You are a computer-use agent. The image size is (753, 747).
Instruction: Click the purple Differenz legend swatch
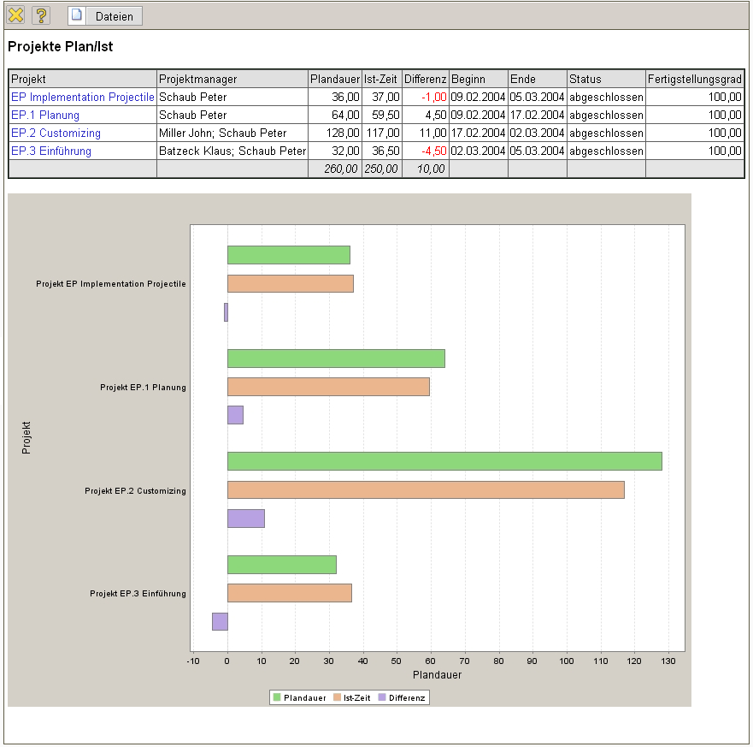[x=381, y=698]
